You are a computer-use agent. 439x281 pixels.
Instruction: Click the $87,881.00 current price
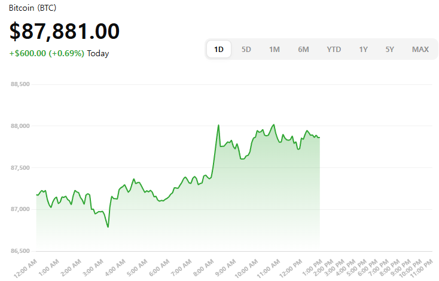[65, 31]
